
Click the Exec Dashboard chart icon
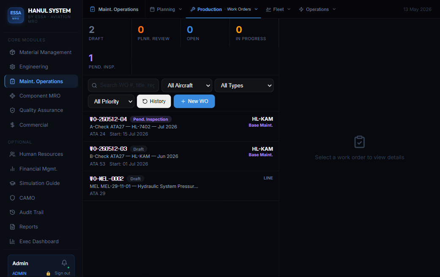pyautogui.click(x=12, y=242)
